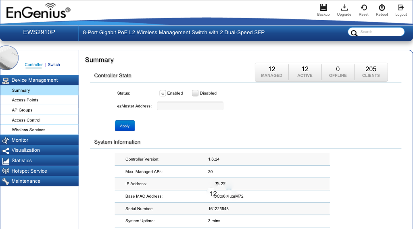Click the 12 ACTIVE counter tile
Screen dimensions: 413x229
click(x=305, y=72)
